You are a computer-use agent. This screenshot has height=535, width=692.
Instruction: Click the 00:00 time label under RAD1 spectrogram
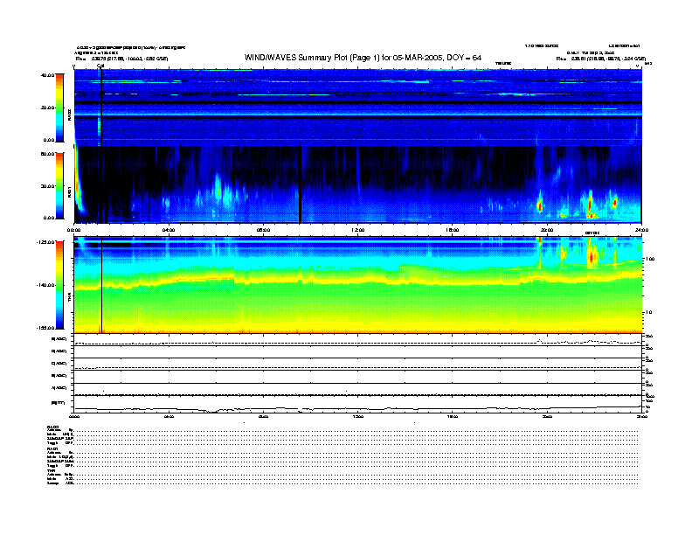(x=73, y=230)
